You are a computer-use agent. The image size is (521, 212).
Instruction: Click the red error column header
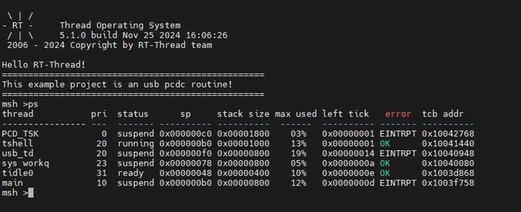[398, 114]
